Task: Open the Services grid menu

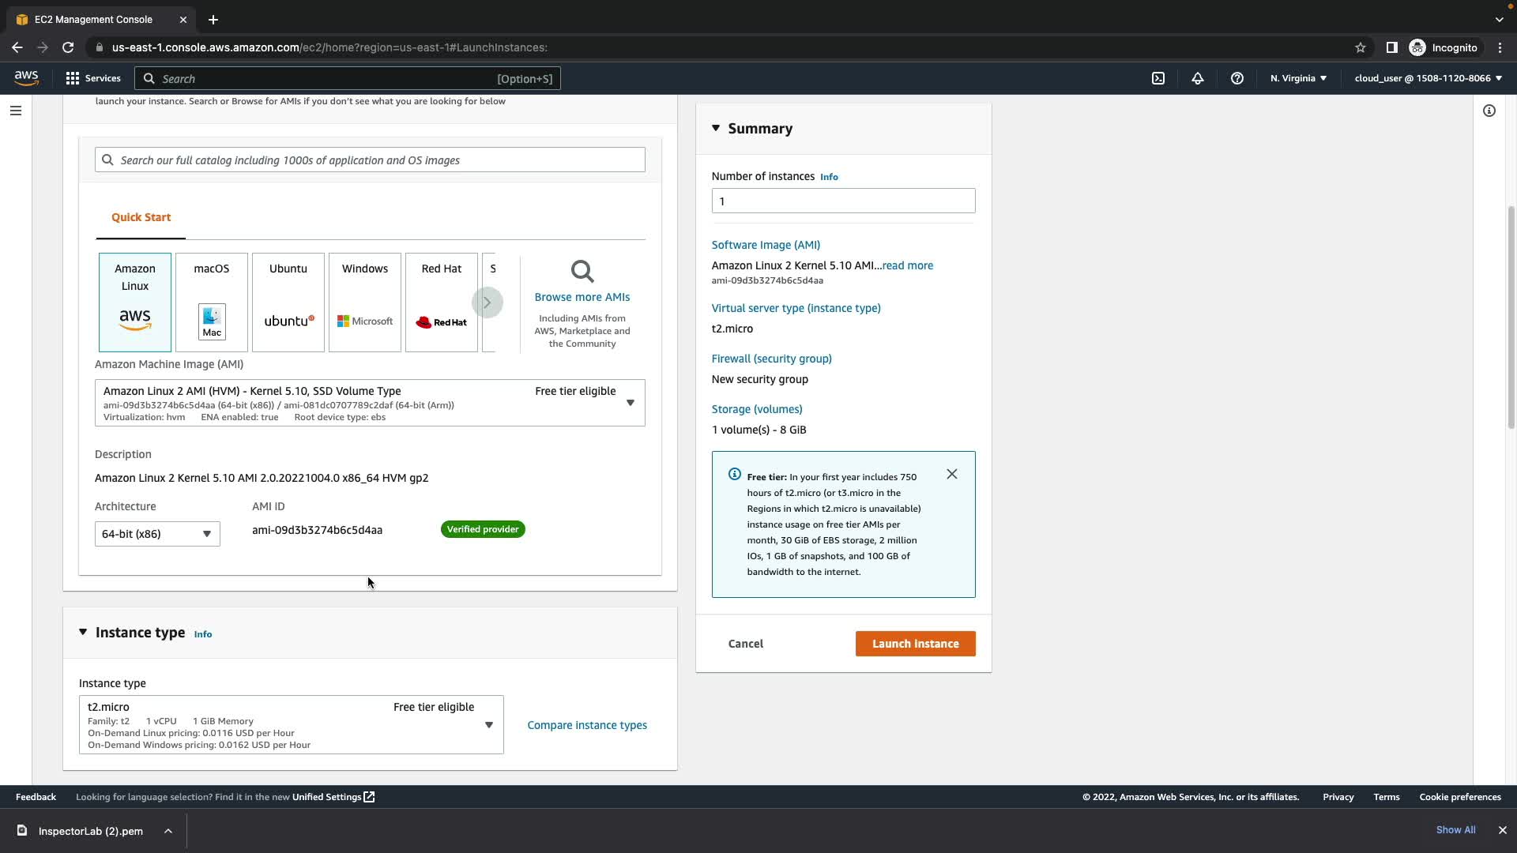Action: pos(93,78)
